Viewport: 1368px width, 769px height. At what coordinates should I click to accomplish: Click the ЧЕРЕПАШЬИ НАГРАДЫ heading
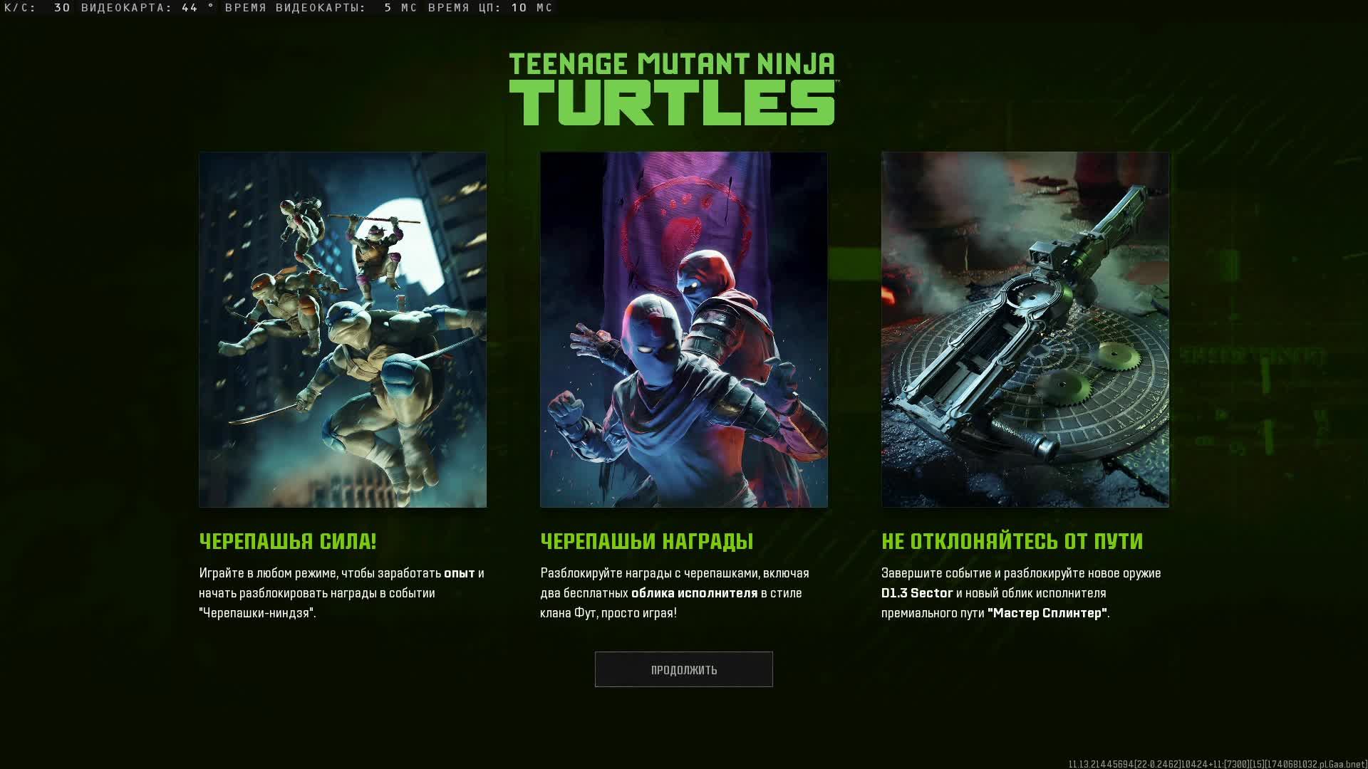tap(646, 541)
